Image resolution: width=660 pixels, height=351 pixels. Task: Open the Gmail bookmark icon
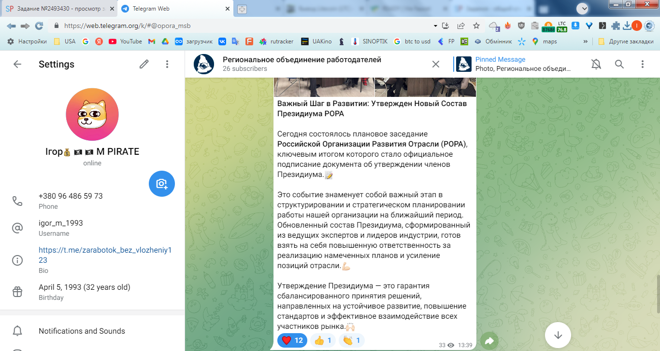click(x=151, y=41)
